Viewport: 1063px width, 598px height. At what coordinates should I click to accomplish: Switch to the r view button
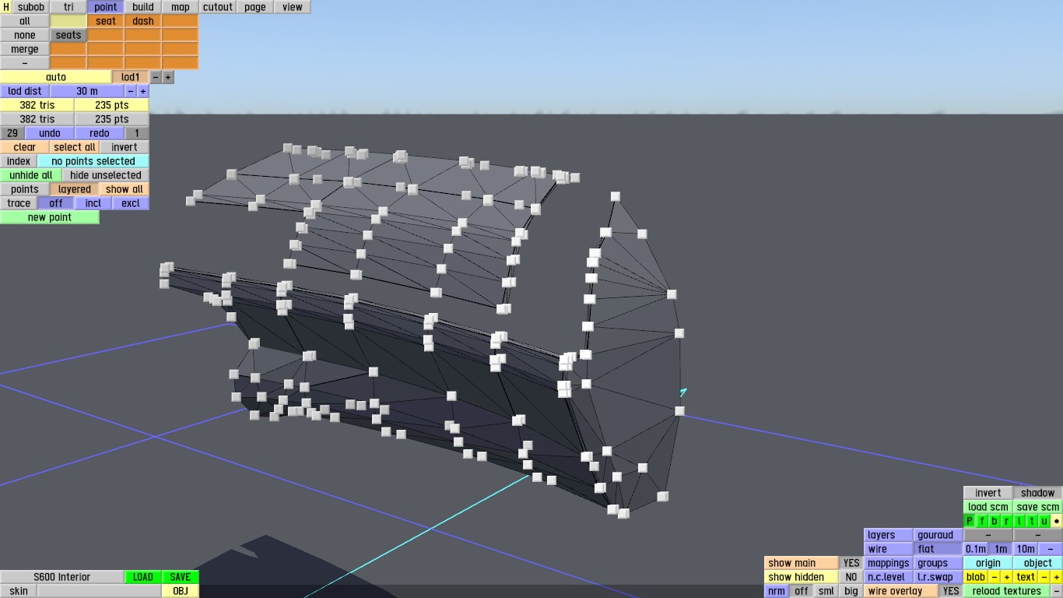1007,521
